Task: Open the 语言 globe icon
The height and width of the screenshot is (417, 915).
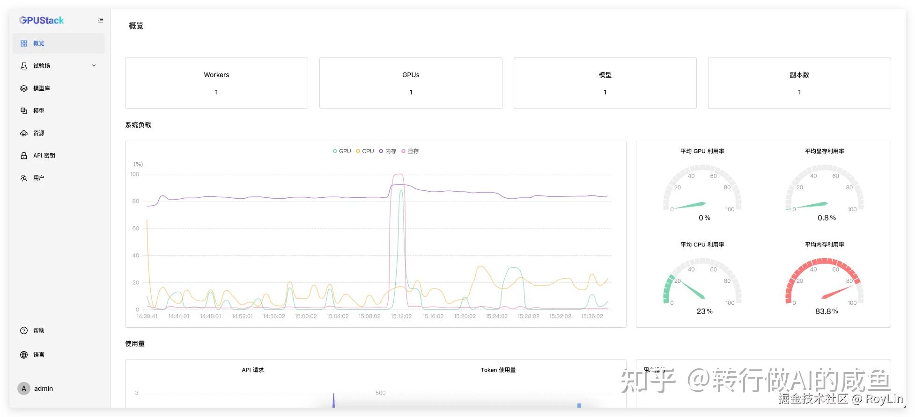Action: 24,355
